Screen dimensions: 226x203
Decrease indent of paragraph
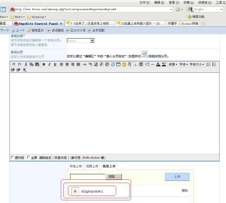13,70
